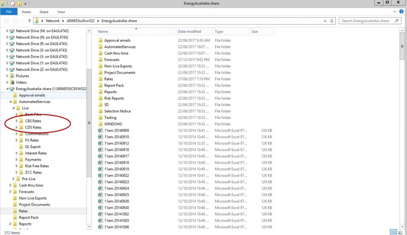Open the address bar history dropdown

coord(325,21)
